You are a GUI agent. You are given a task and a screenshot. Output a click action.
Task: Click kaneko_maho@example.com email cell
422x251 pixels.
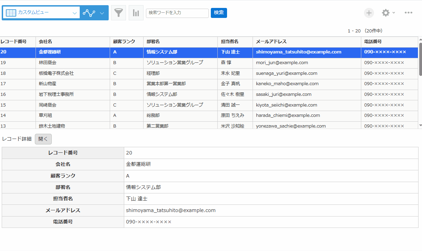tap(307, 84)
